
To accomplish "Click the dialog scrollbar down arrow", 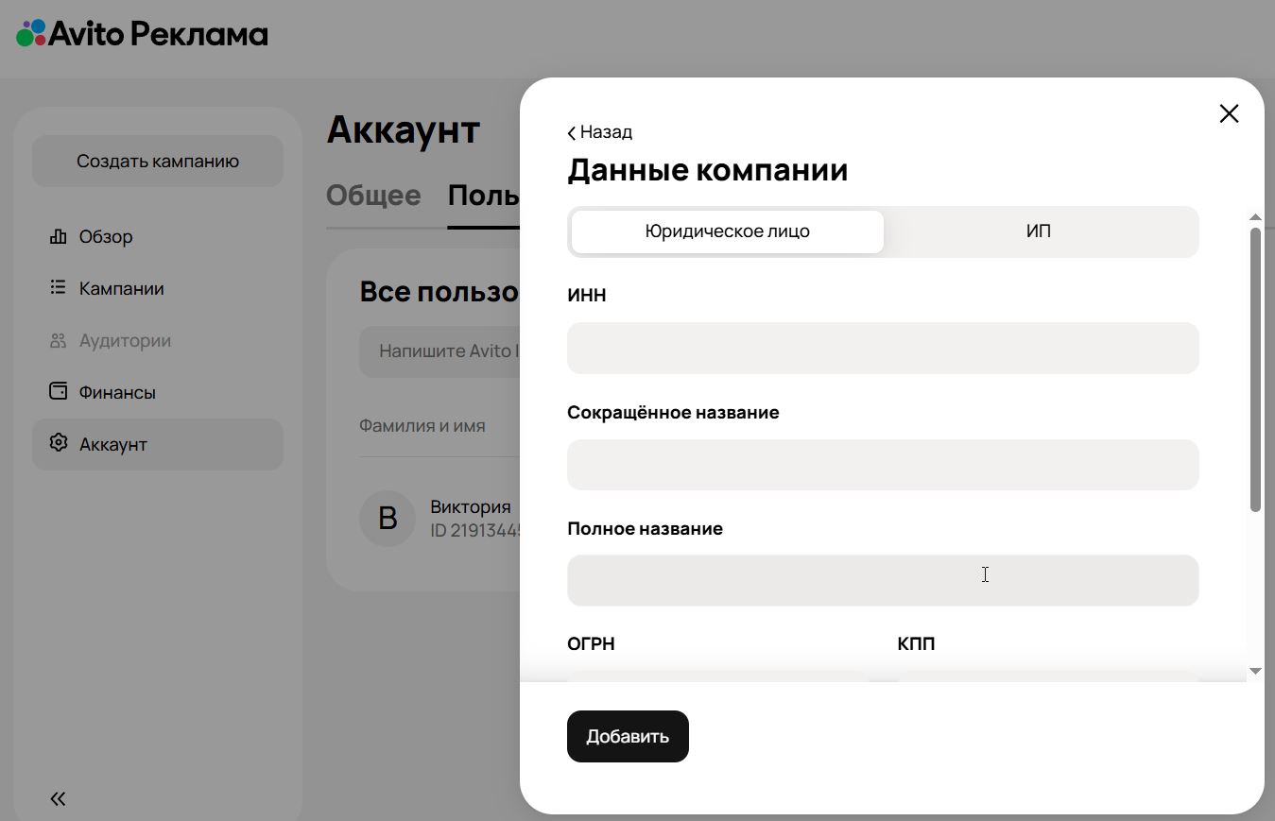I will 1256,671.
